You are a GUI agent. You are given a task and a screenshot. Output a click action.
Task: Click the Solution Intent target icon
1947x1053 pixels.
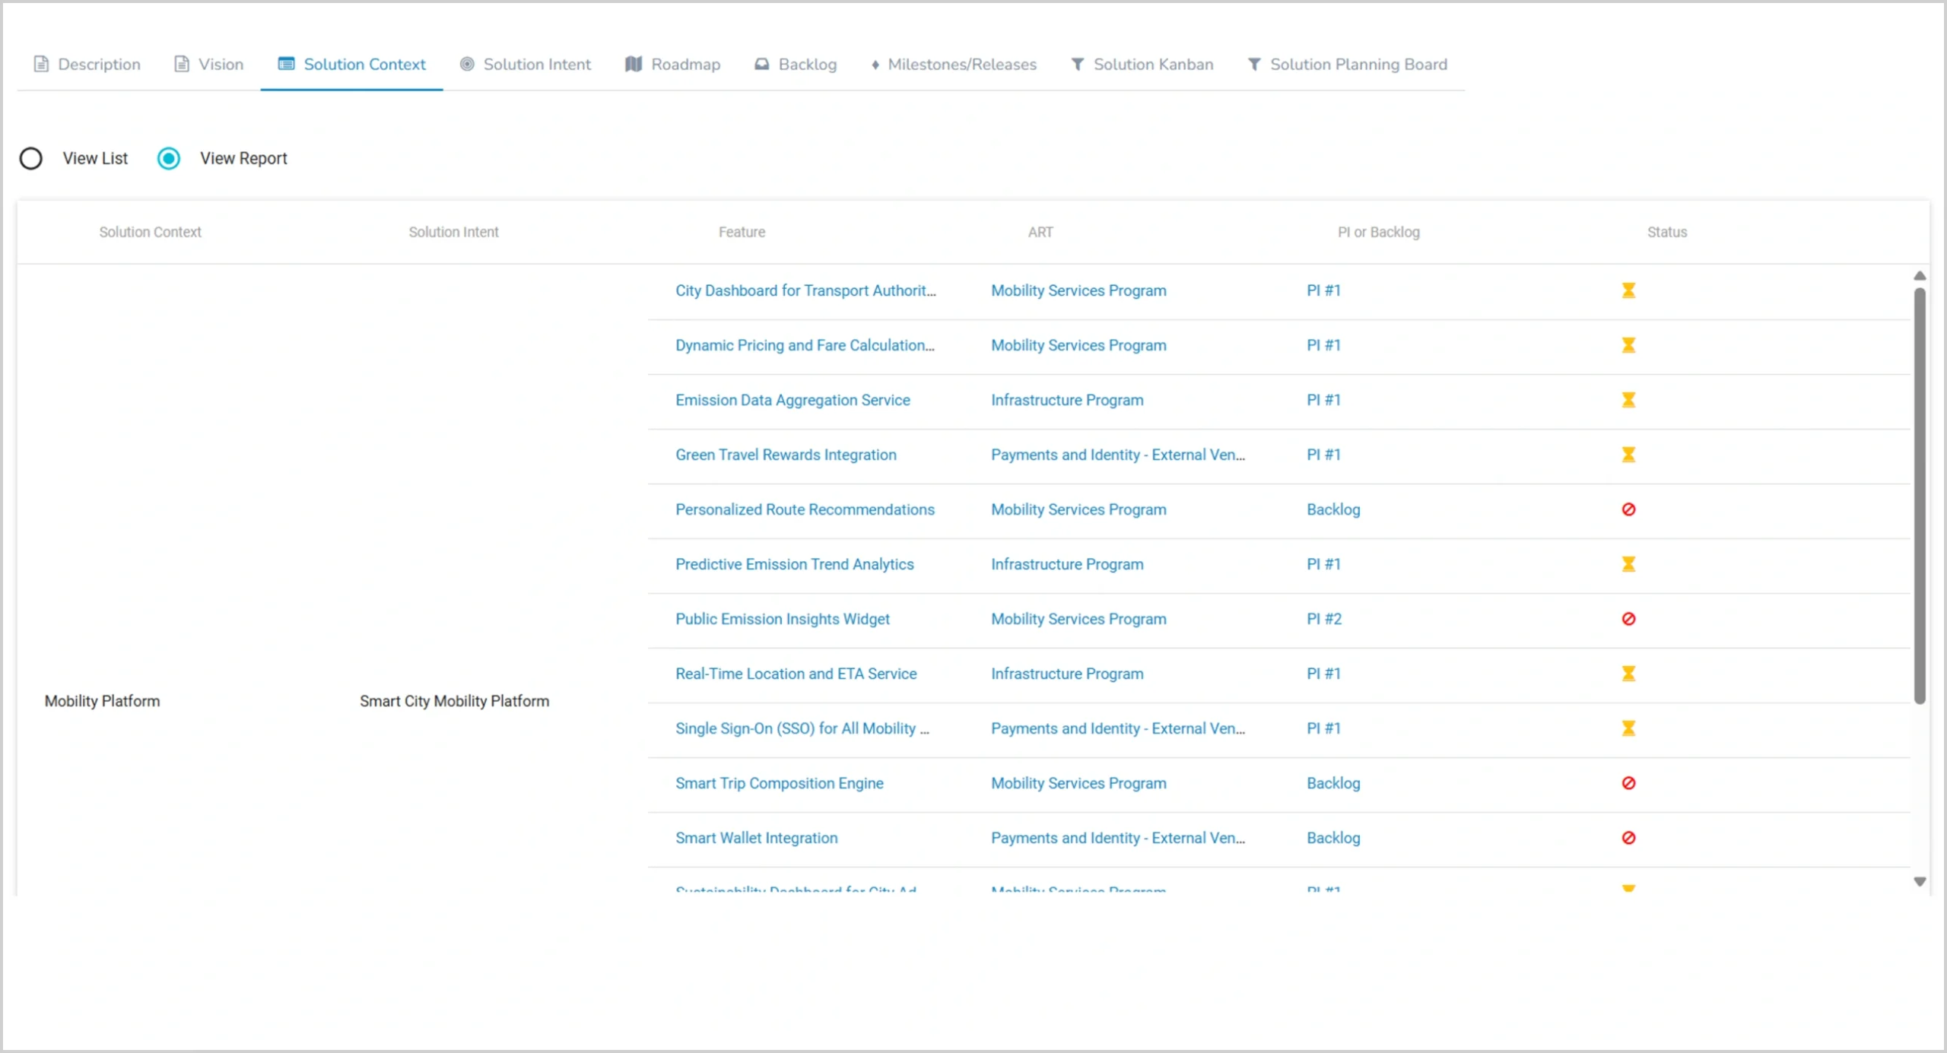[467, 64]
